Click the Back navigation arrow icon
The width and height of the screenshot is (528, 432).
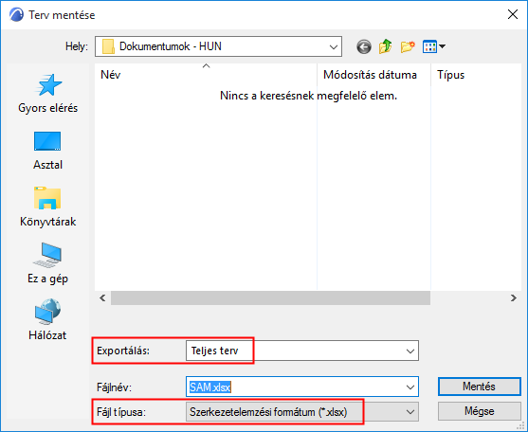364,46
